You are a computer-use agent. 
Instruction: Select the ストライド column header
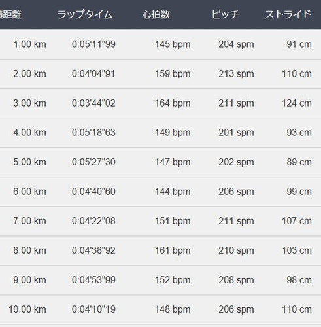[288, 15]
